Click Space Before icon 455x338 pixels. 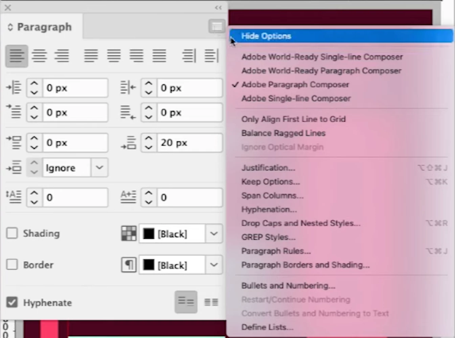click(x=14, y=142)
